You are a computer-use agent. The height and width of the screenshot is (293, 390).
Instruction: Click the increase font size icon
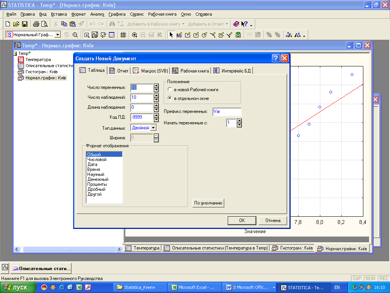(289, 35)
